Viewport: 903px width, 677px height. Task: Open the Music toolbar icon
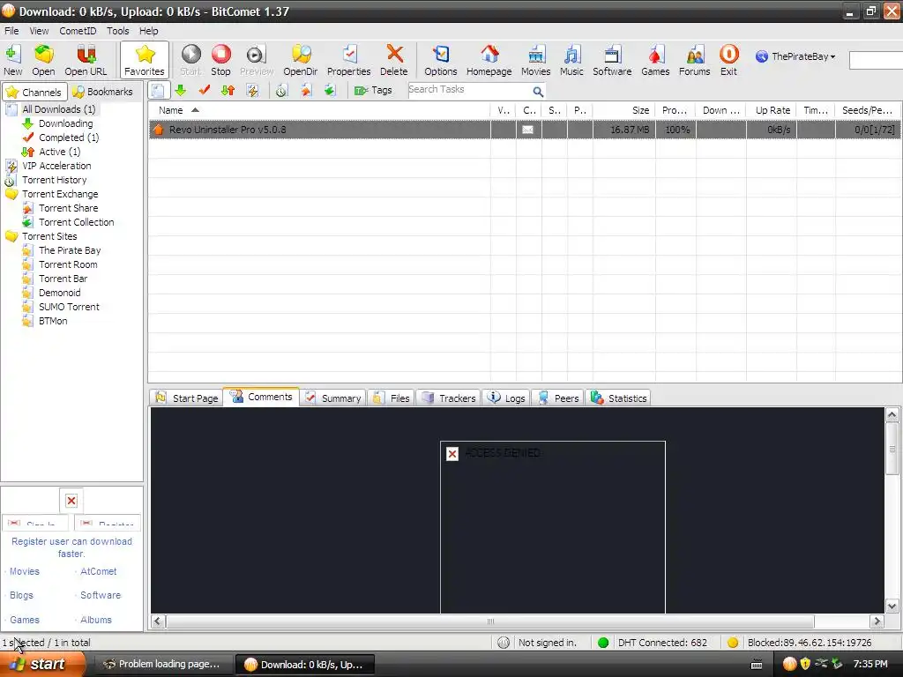571,60
